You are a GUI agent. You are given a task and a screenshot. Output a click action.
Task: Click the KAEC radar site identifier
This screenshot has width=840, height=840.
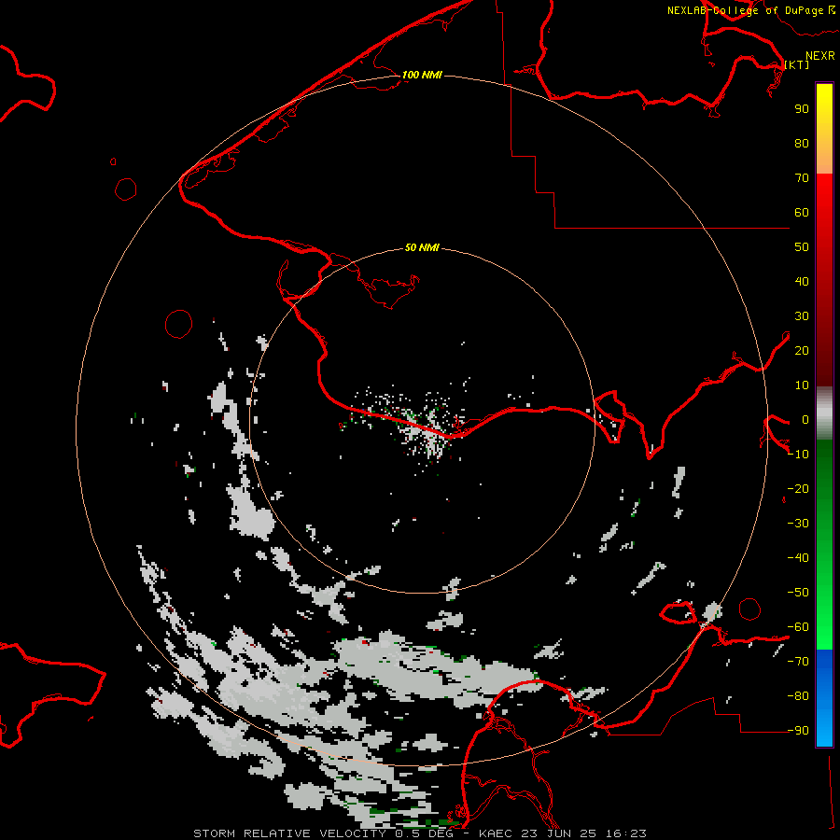[496, 833]
